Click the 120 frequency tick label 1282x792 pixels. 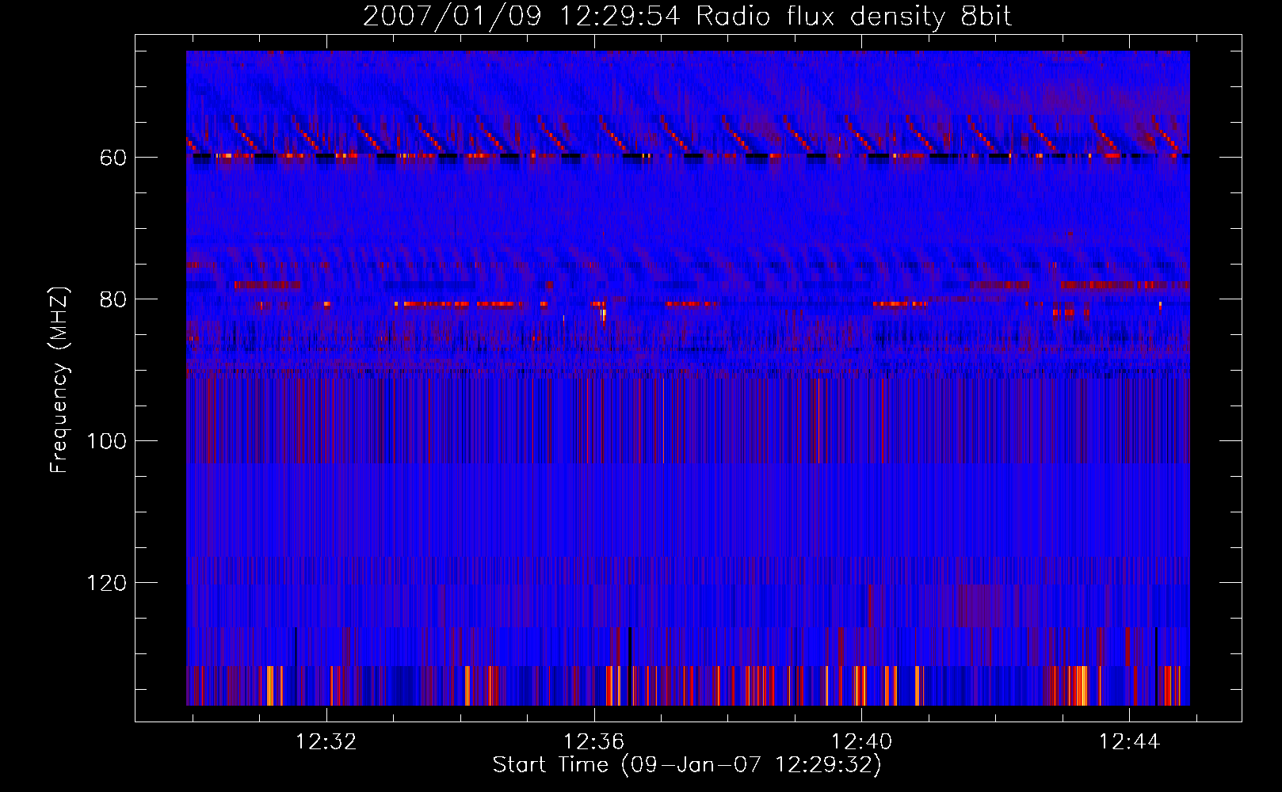[107, 583]
